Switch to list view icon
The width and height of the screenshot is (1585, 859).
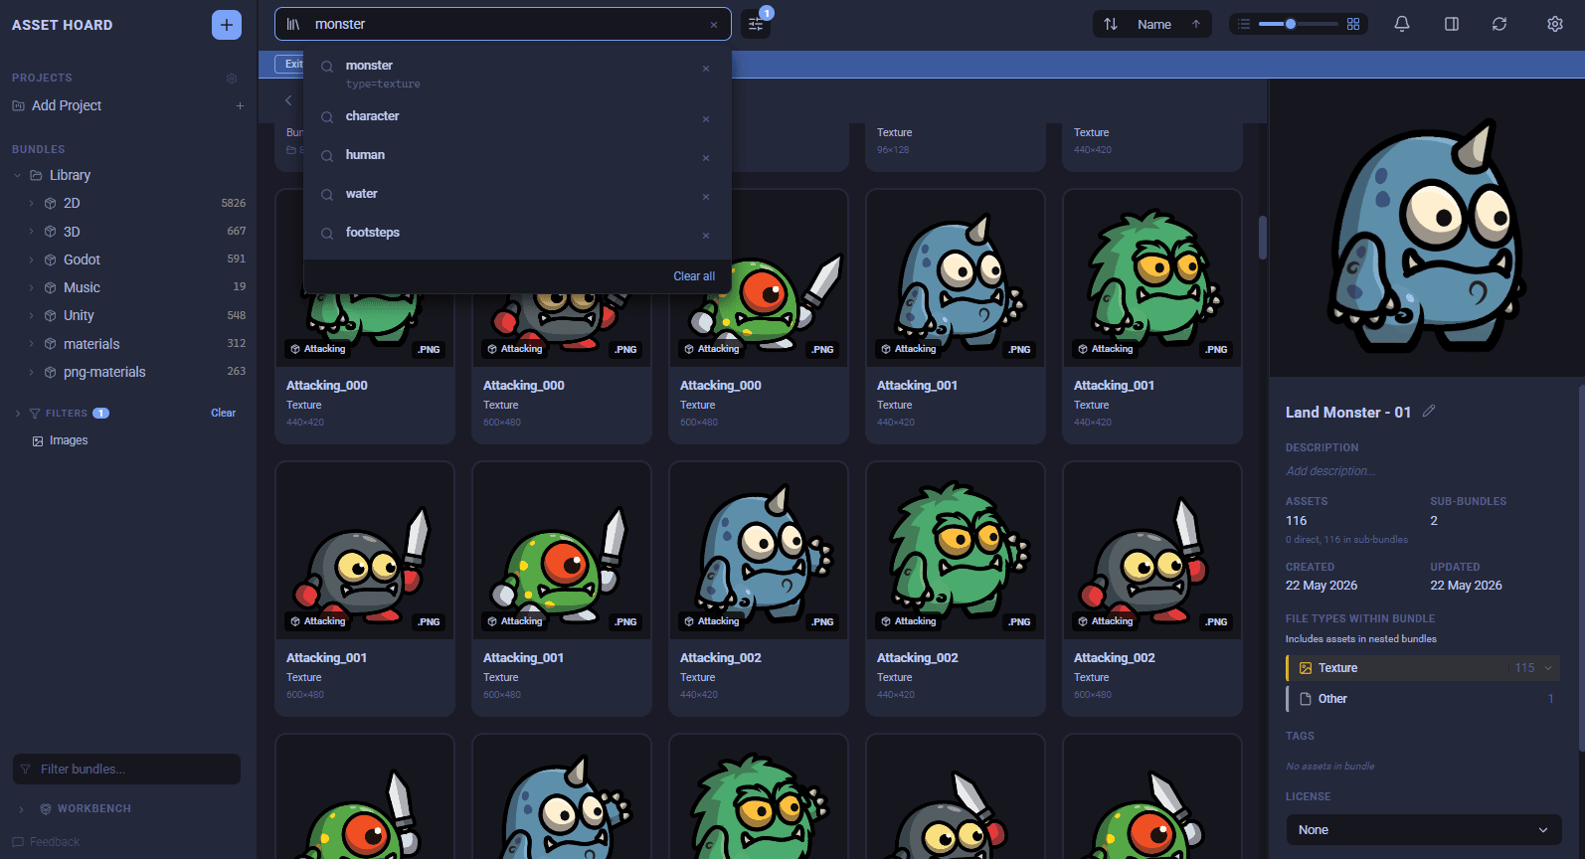pyautogui.click(x=1244, y=24)
